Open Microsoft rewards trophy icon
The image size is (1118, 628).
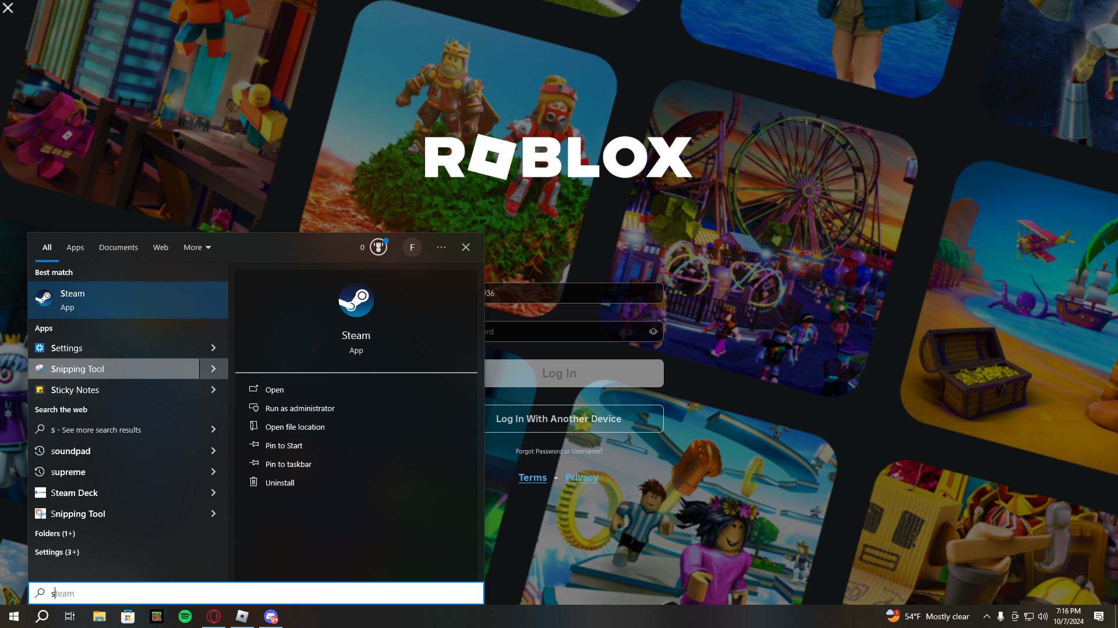pos(378,247)
